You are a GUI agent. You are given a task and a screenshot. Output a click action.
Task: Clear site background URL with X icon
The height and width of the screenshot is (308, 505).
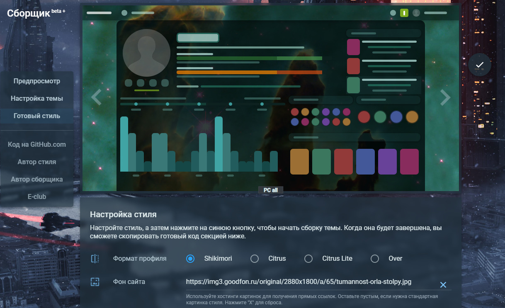click(x=443, y=285)
